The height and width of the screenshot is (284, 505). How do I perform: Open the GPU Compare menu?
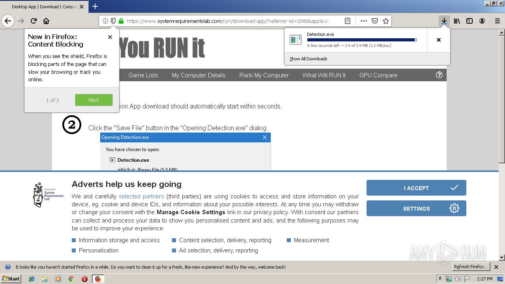pos(378,75)
